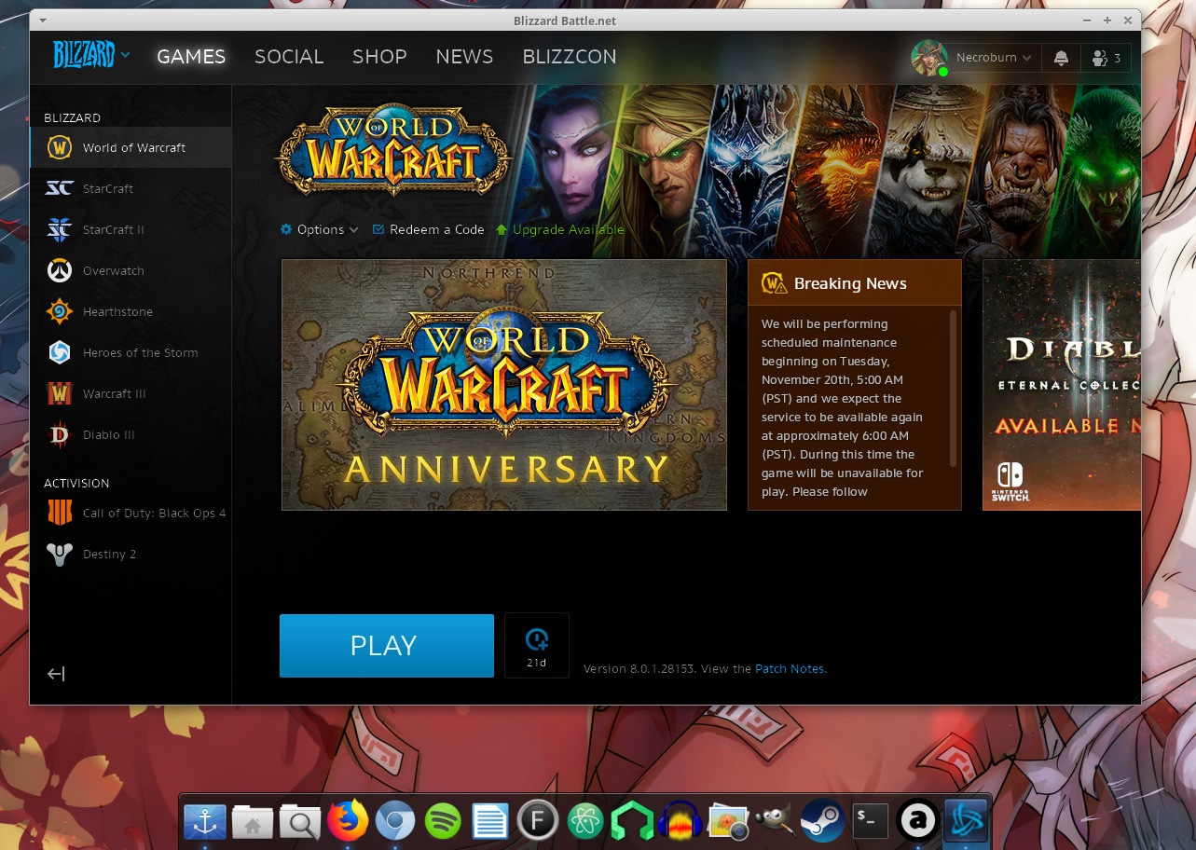Open the SOCIAL section
This screenshot has height=850, width=1196.
click(289, 57)
